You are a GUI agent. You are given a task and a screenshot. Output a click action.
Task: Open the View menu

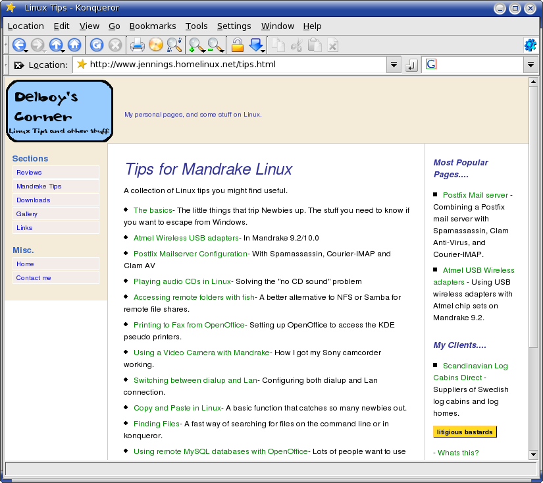pyautogui.click(x=90, y=26)
